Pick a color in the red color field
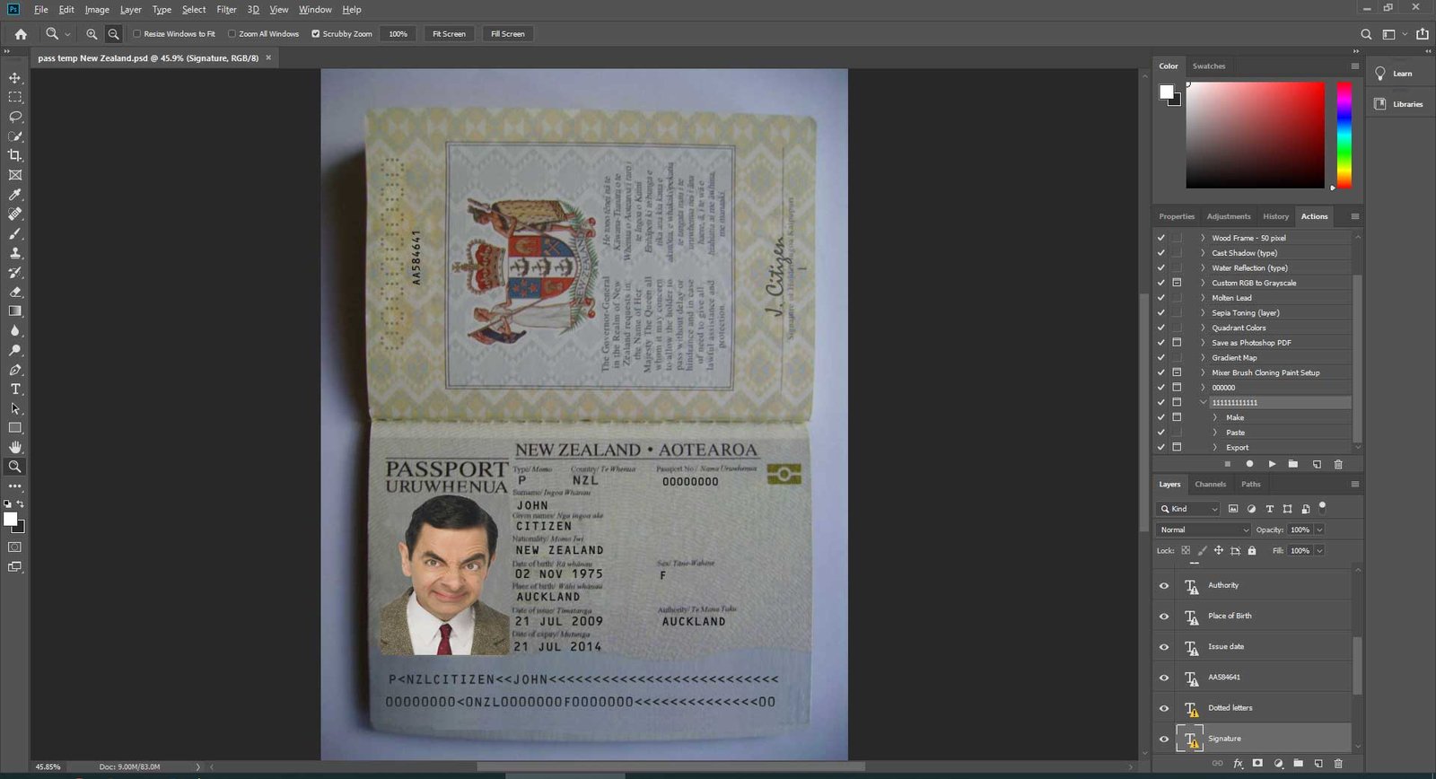The image size is (1436, 779). tap(1255, 136)
